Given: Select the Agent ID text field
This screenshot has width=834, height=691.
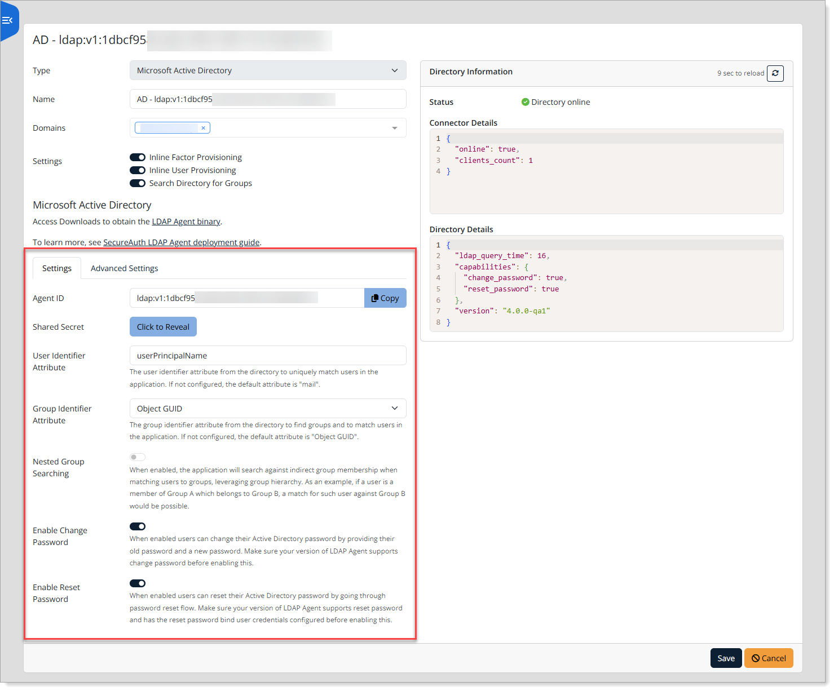Looking at the screenshot, I should point(247,298).
